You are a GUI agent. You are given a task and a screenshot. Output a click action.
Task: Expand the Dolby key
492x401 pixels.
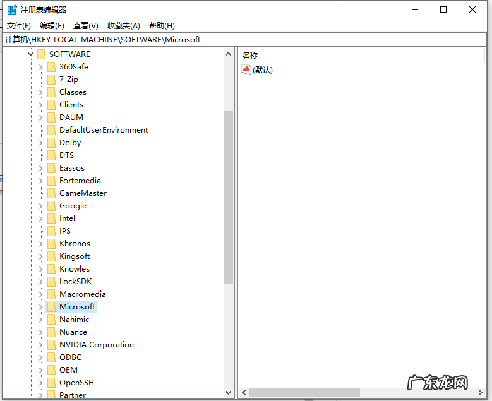coord(40,143)
